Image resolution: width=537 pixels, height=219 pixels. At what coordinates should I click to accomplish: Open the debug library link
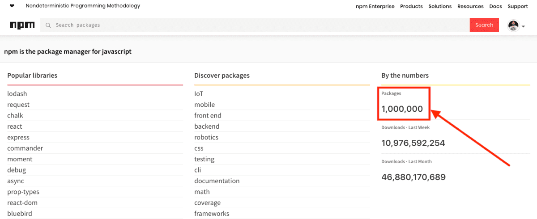[x=17, y=170]
